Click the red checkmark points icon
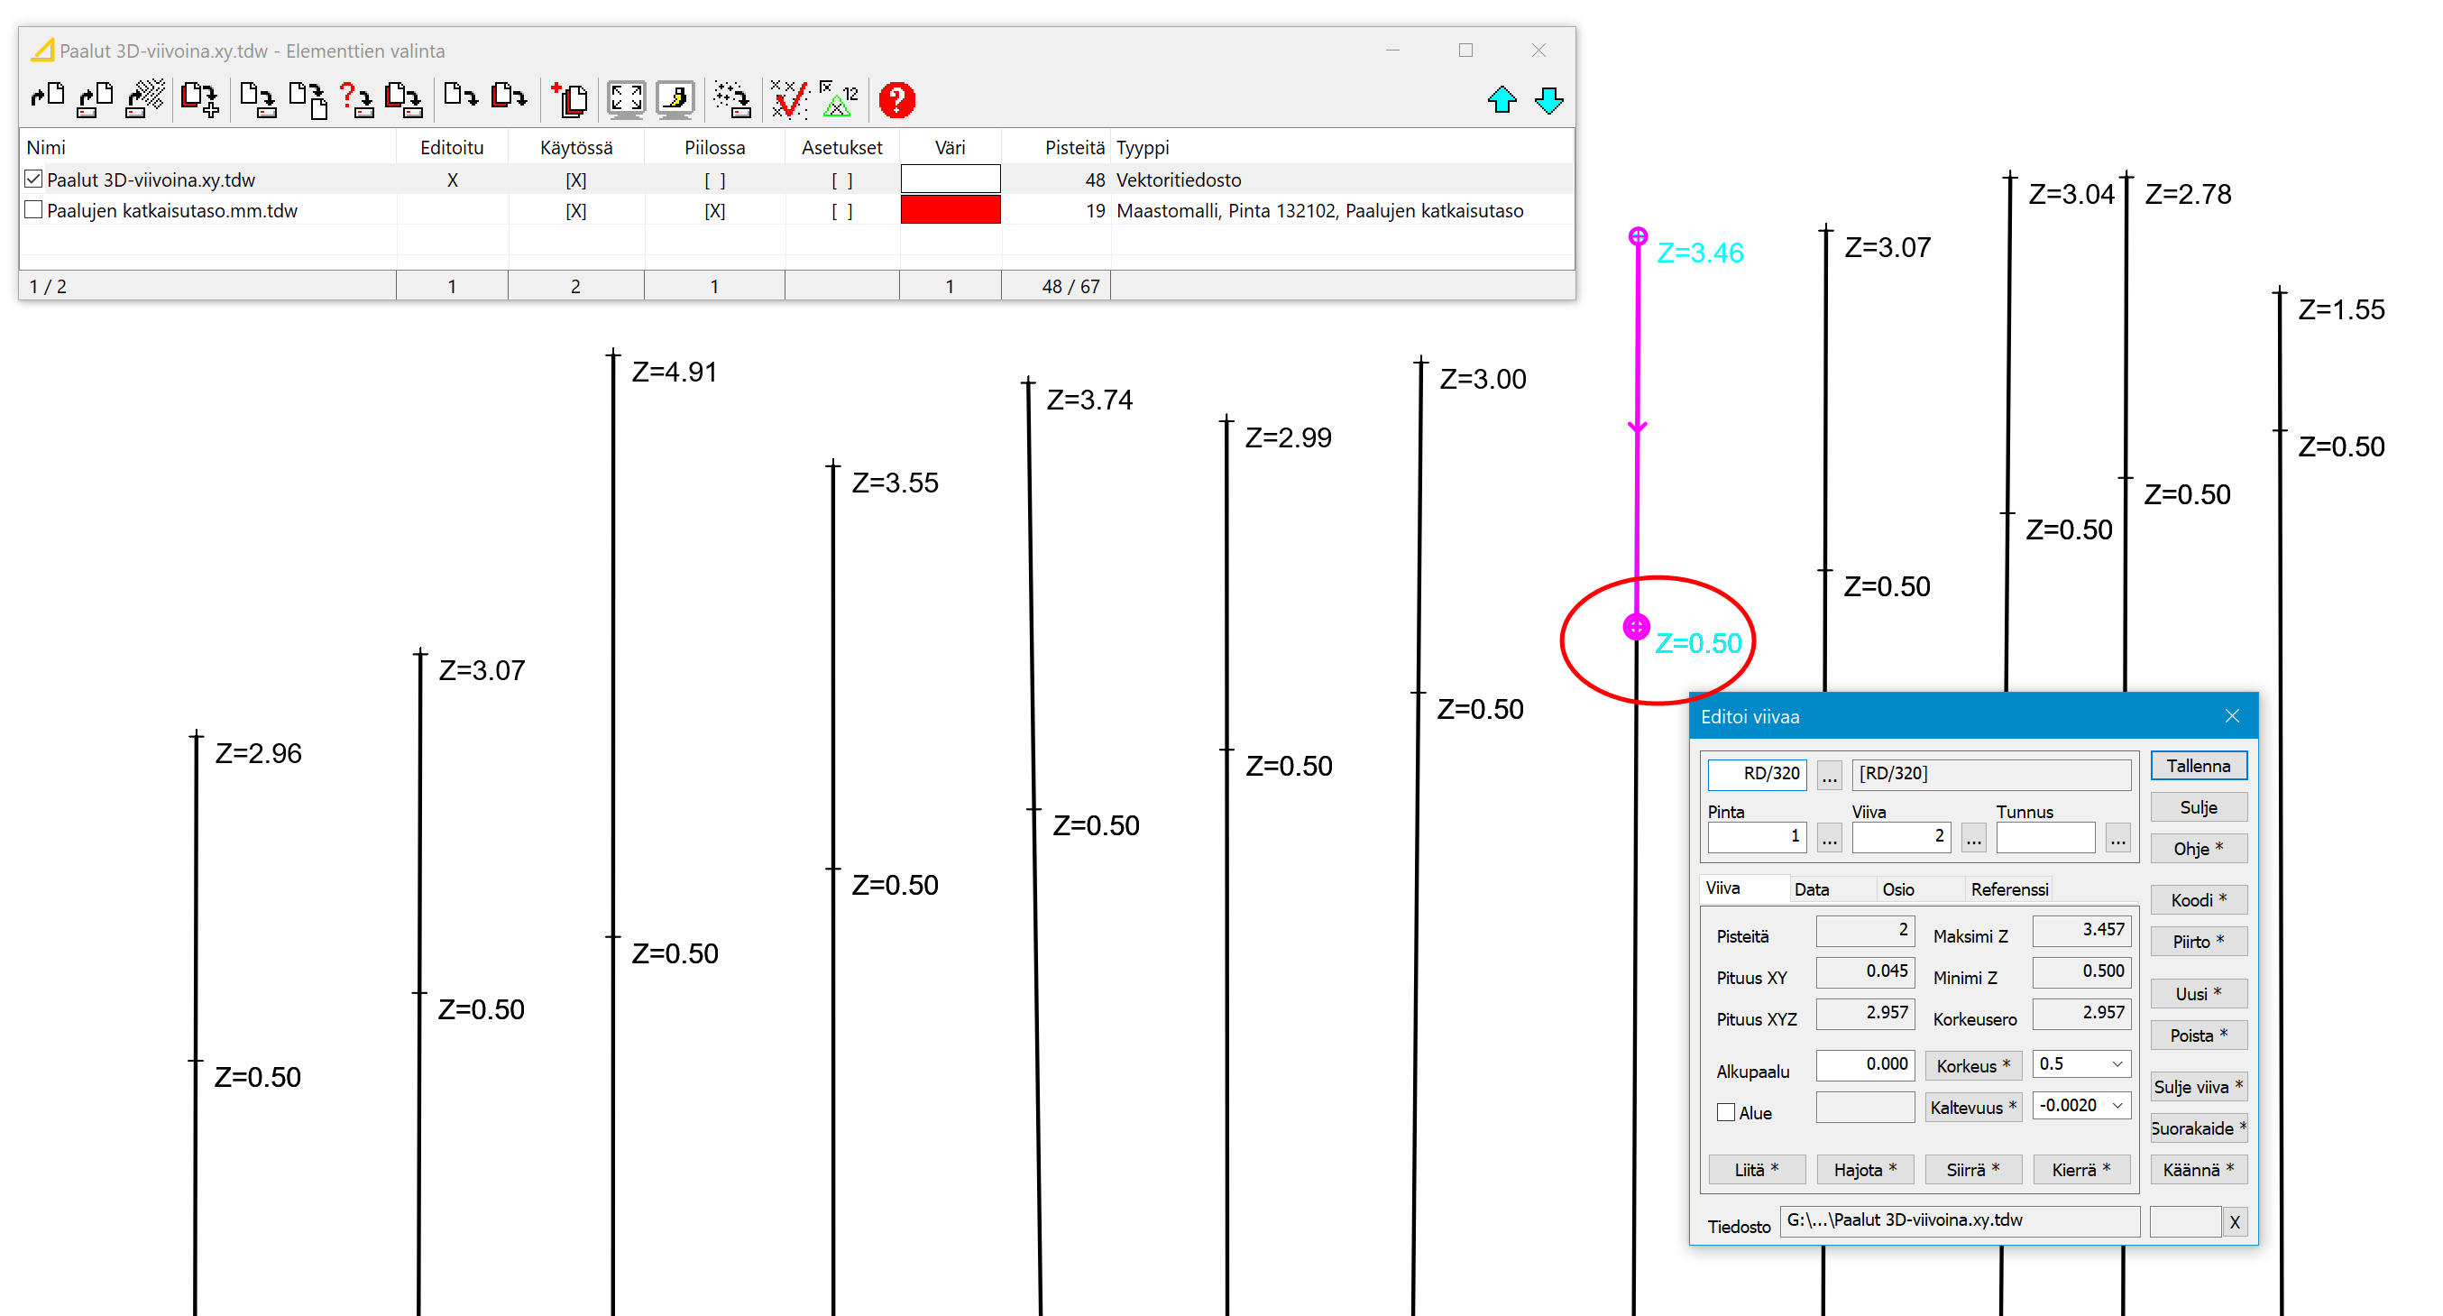2443x1316 pixels. click(x=788, y=98)
